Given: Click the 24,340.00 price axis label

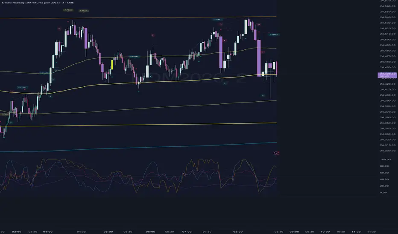Looking at the screenshot, I should point(388,128).
